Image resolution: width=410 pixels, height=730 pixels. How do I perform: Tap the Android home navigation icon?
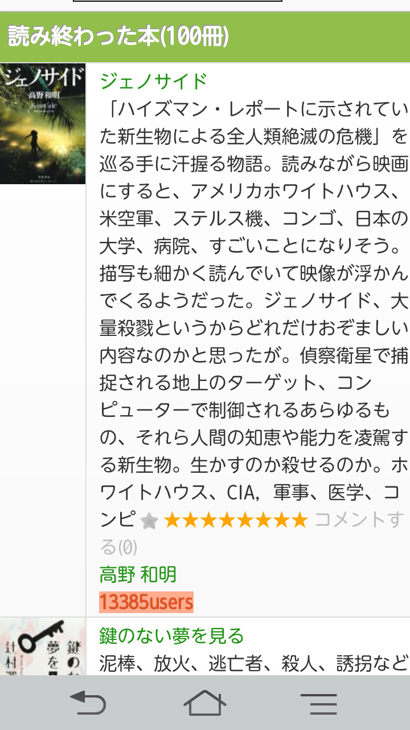point(205,703)
